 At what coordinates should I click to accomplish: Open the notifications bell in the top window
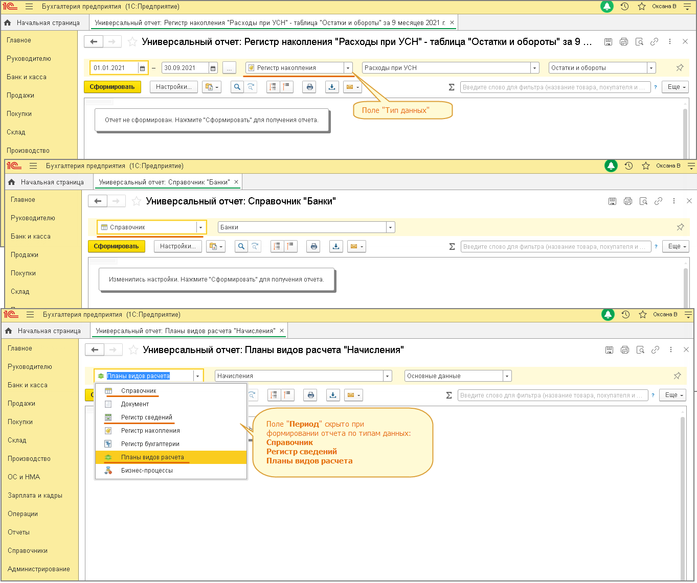tap(606, 7)
